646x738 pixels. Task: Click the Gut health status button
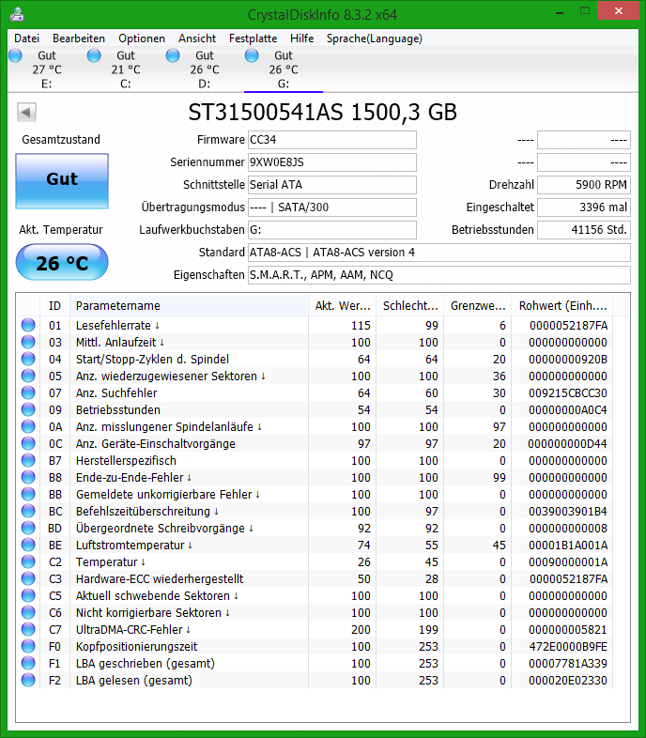[62, 181]
